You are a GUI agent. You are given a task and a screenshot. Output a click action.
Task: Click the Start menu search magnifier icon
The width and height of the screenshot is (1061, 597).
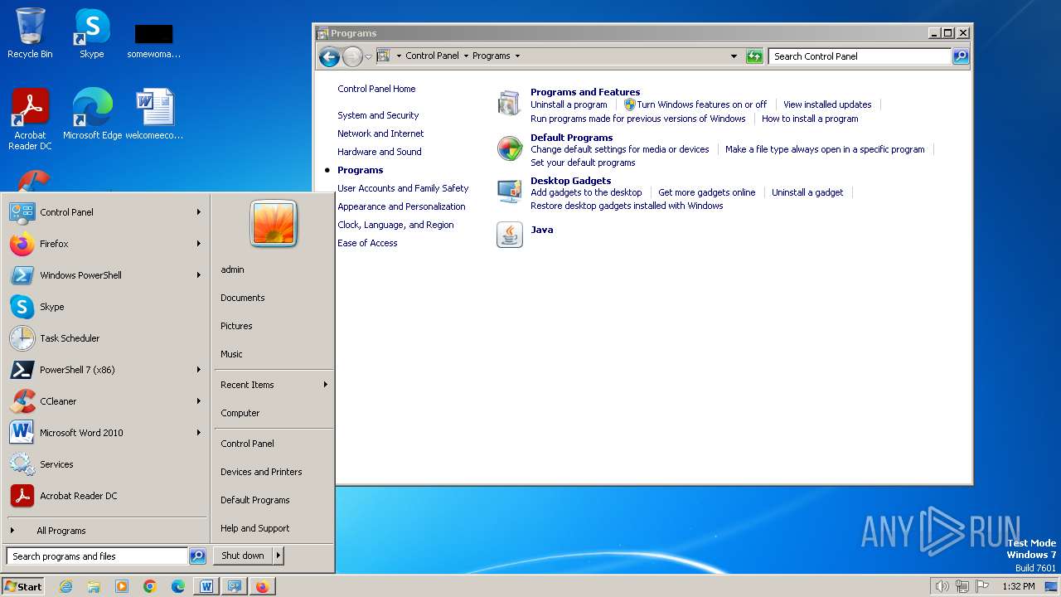[197, 556]
